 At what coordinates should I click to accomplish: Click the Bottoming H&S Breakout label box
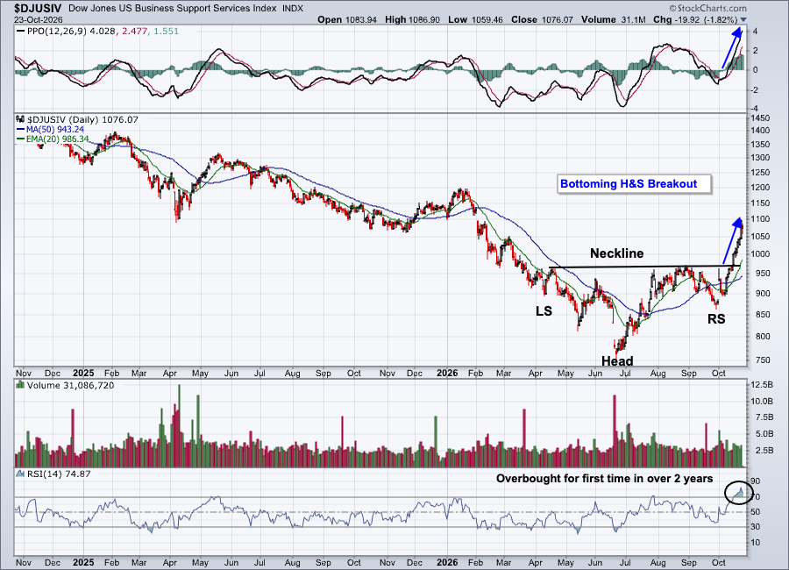click(634, 184)
